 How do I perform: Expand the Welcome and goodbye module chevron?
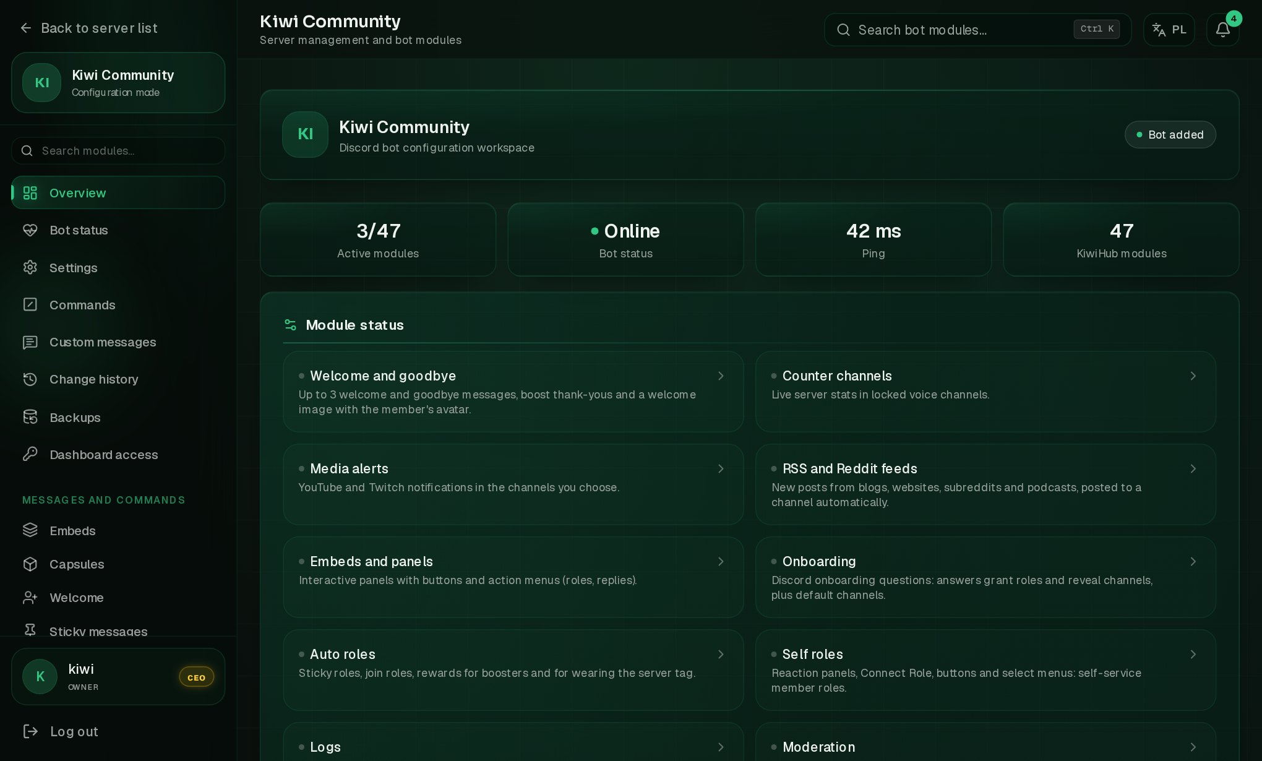pos(721,376)
